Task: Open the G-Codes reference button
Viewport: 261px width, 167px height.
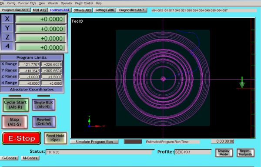Action: [x=9, y=158]
